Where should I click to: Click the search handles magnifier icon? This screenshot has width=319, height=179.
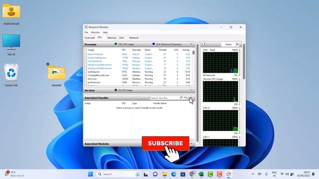(181, 98)
